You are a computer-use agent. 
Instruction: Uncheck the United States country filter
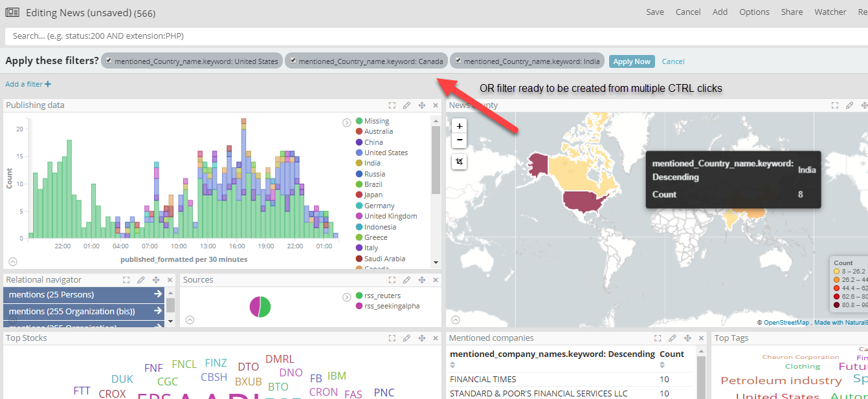click(109, 61)
